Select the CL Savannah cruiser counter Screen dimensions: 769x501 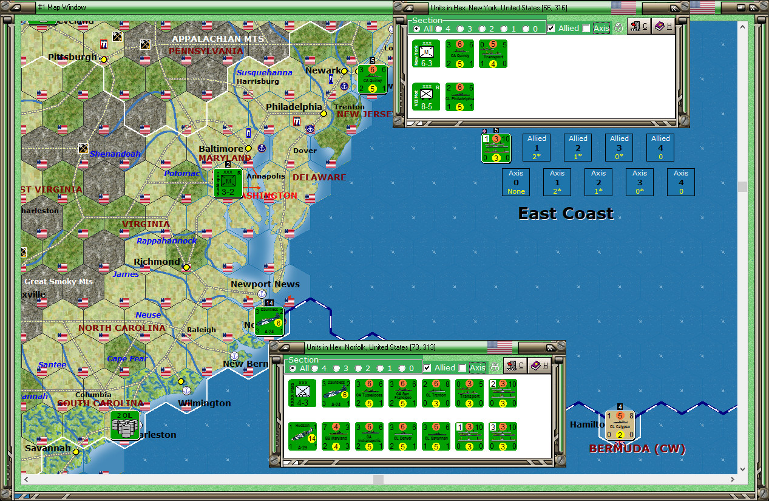coord(436,436)
